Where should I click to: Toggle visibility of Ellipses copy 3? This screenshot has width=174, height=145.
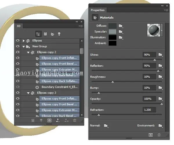[18, 93]
